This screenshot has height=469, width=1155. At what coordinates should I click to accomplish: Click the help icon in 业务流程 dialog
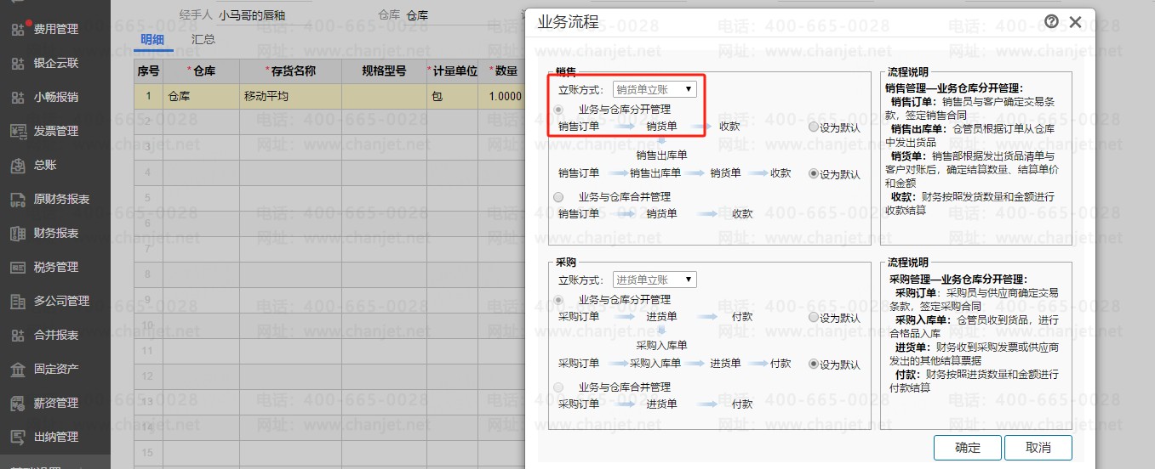[1051, 22]
